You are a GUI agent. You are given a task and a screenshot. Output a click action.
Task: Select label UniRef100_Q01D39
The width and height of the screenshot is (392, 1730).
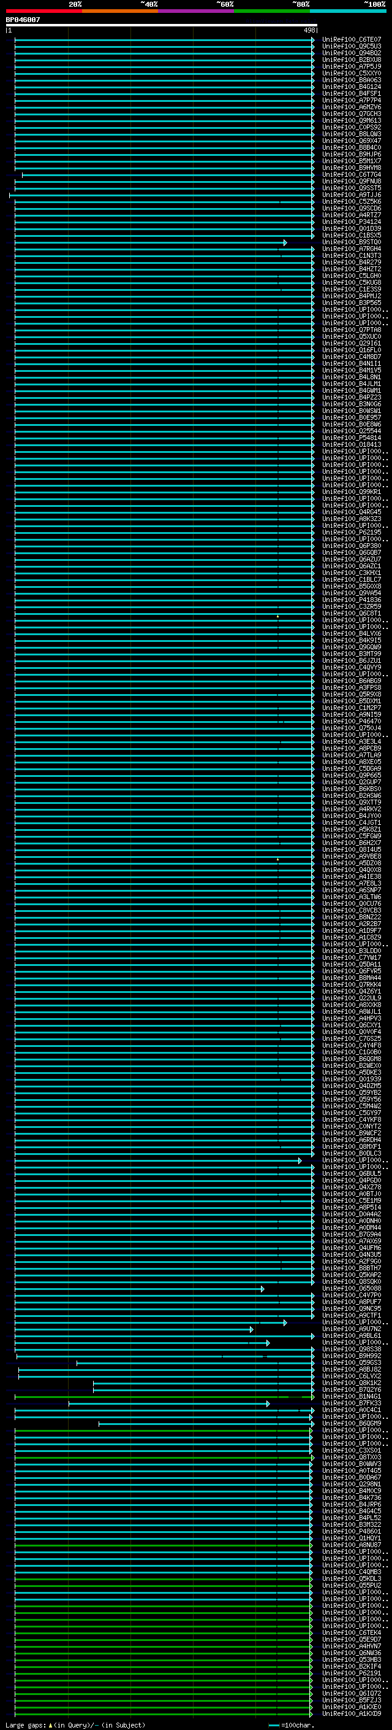point(351,228)
